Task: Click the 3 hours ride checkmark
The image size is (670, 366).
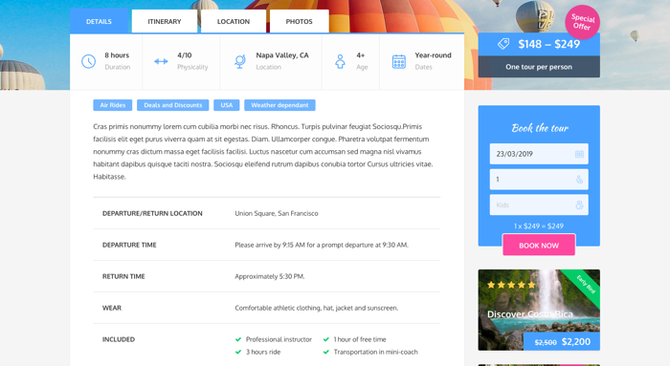Action: click(238, 352)
